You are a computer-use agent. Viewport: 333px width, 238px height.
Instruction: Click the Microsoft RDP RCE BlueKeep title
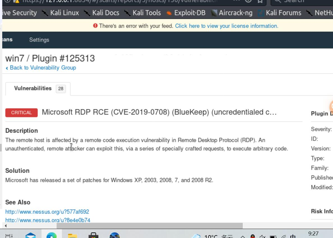click(159, 112)
